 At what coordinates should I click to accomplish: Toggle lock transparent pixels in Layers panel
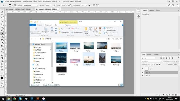(x=149, y=65)
